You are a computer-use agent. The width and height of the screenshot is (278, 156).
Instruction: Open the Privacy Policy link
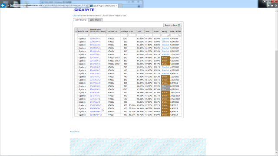click(74, 132)
